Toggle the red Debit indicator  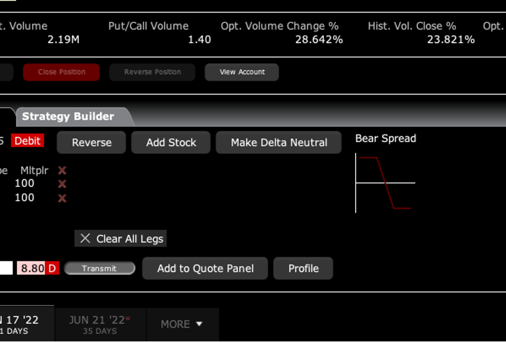28,141
